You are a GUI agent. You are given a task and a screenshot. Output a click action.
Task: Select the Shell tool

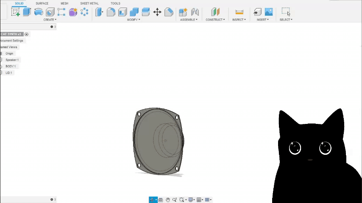point(123,12)
